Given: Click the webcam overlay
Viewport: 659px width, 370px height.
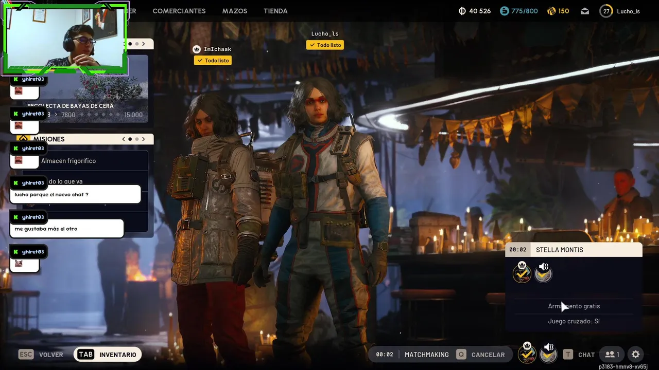Looking at the screenshot, I should pyautogui.click(x=65, y=39).
